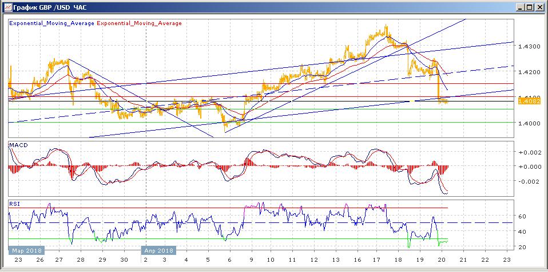548x272 pixels.
Task: Maximize the GBP/USD chart window
Action: (530, 7)
